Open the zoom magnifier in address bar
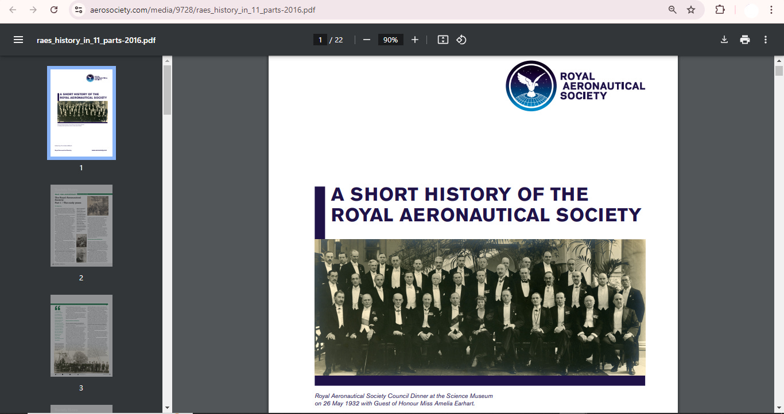The width and height of the screenshot is (784, 414). click(x=673, y=10)
